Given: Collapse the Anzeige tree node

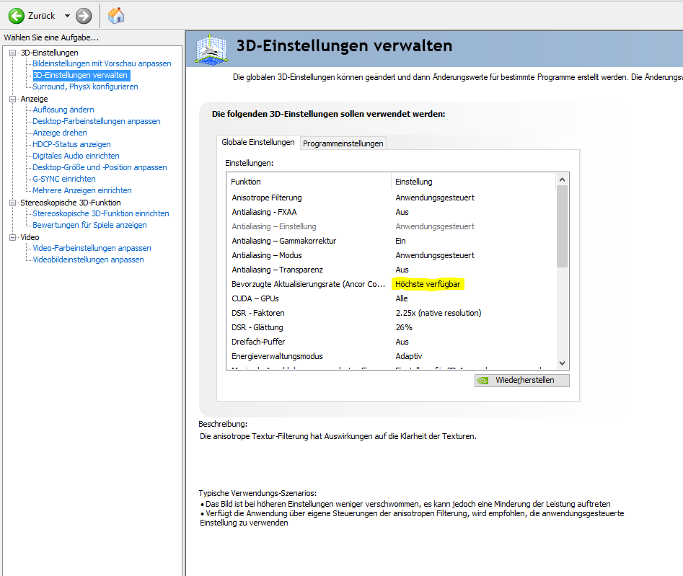Looking at the screenshot, I should coord(13,99).
